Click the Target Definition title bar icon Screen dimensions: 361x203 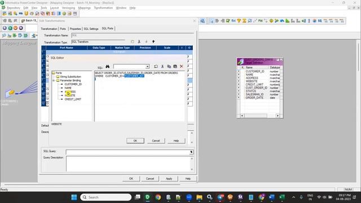click(x=241, y=61)
